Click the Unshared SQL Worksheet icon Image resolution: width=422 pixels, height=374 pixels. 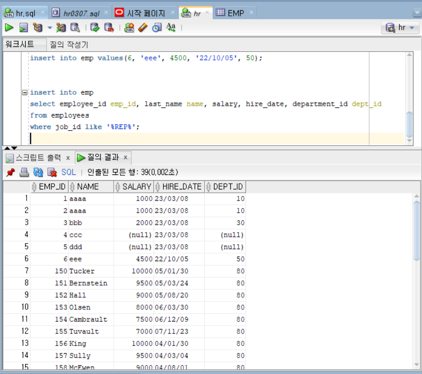[x=129, y=28]
